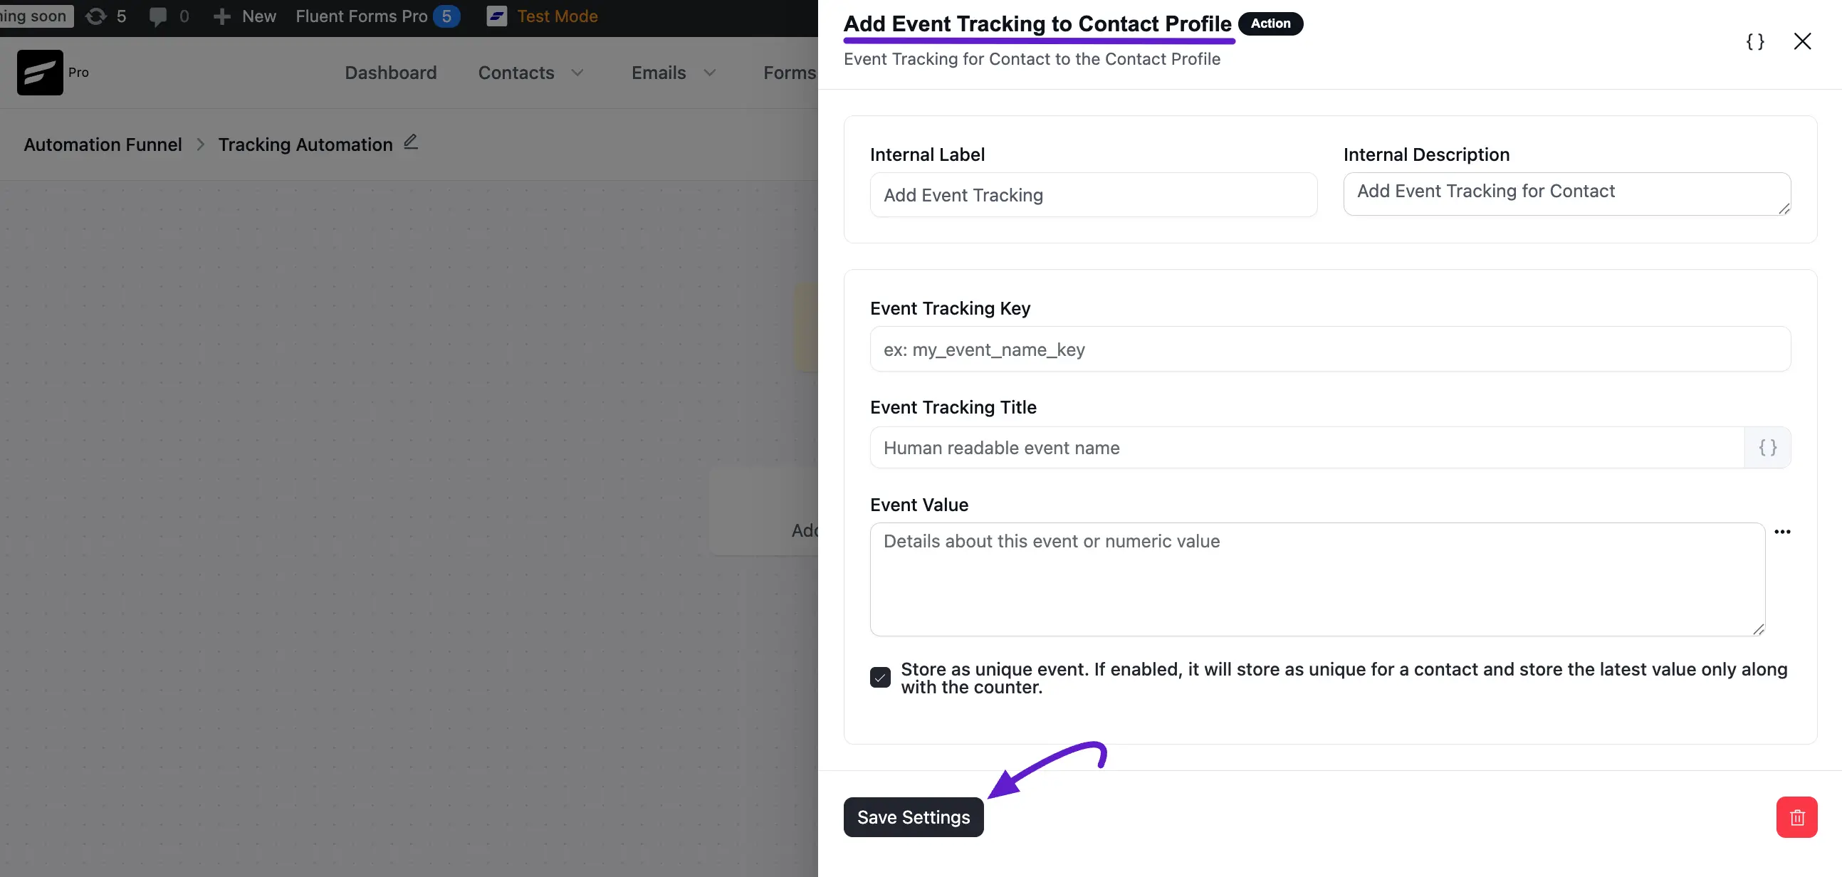Focus the Event Value textarea
This screenshot has height=877, width=1842.
tap(1317, 579)
